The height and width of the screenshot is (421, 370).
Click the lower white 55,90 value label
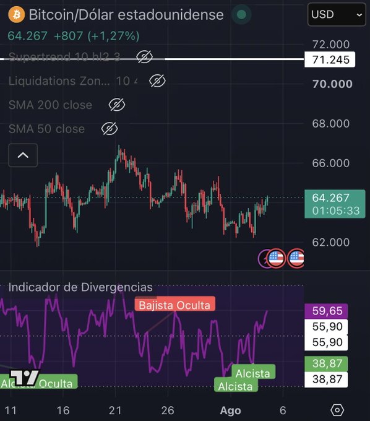tap(326, 342)
